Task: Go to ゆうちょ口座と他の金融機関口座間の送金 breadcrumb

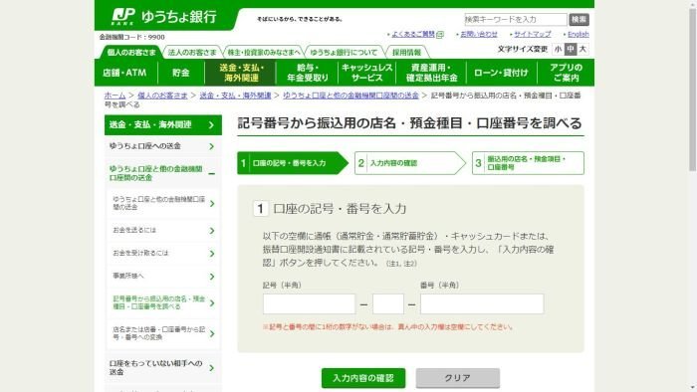Action: tap(350, 96)
